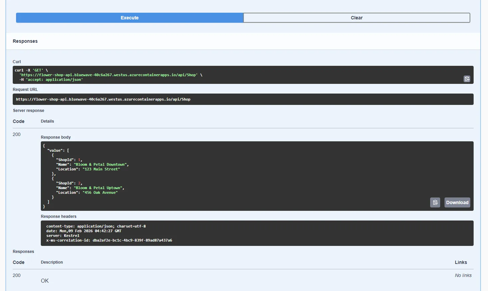Click the Execute button
Image resolution: width=488 pixels, height=291 pixels.
tap(129, 18)
